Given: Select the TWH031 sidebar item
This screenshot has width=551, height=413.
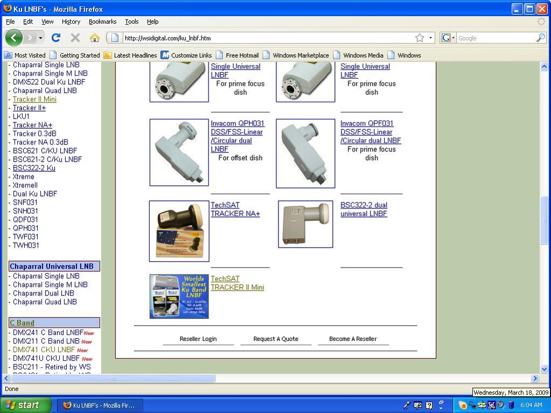Looking at the screenshot, I should click(26, 246).
